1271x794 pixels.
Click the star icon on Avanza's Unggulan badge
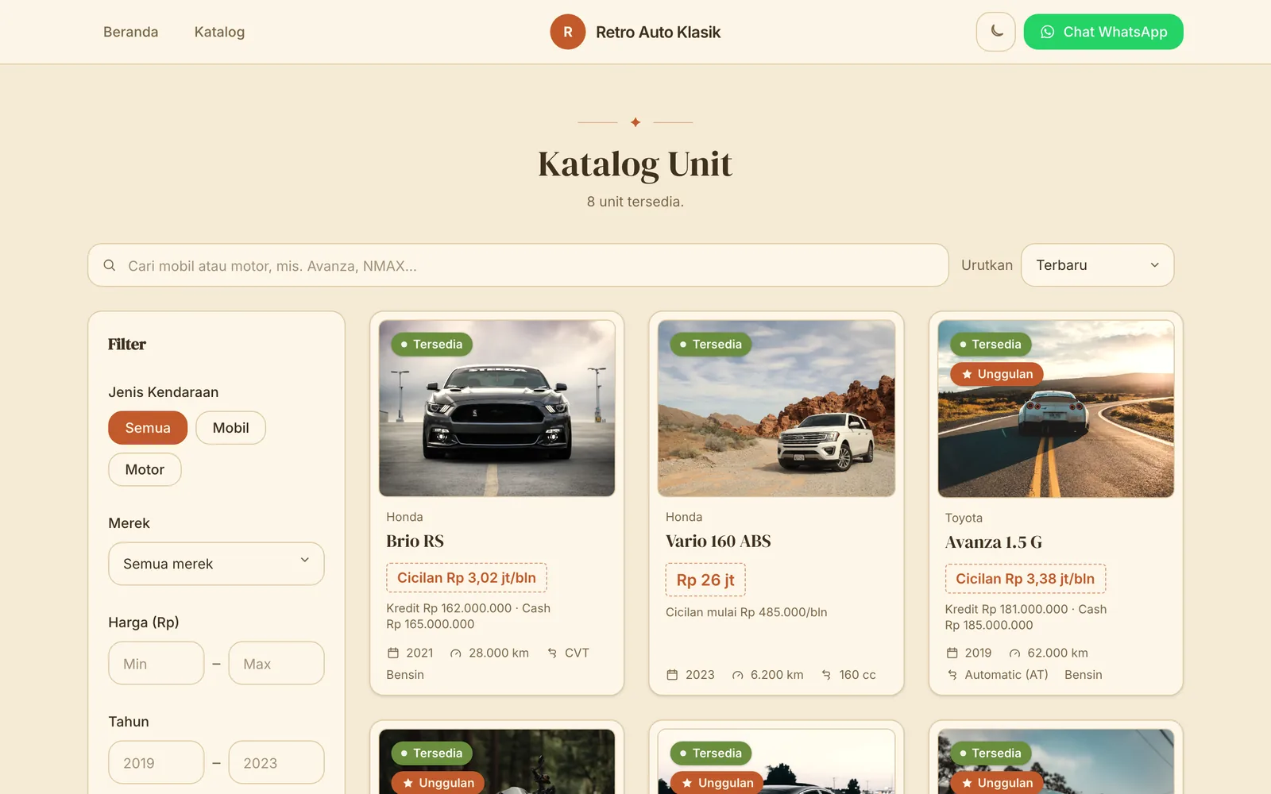click(967, 374)
